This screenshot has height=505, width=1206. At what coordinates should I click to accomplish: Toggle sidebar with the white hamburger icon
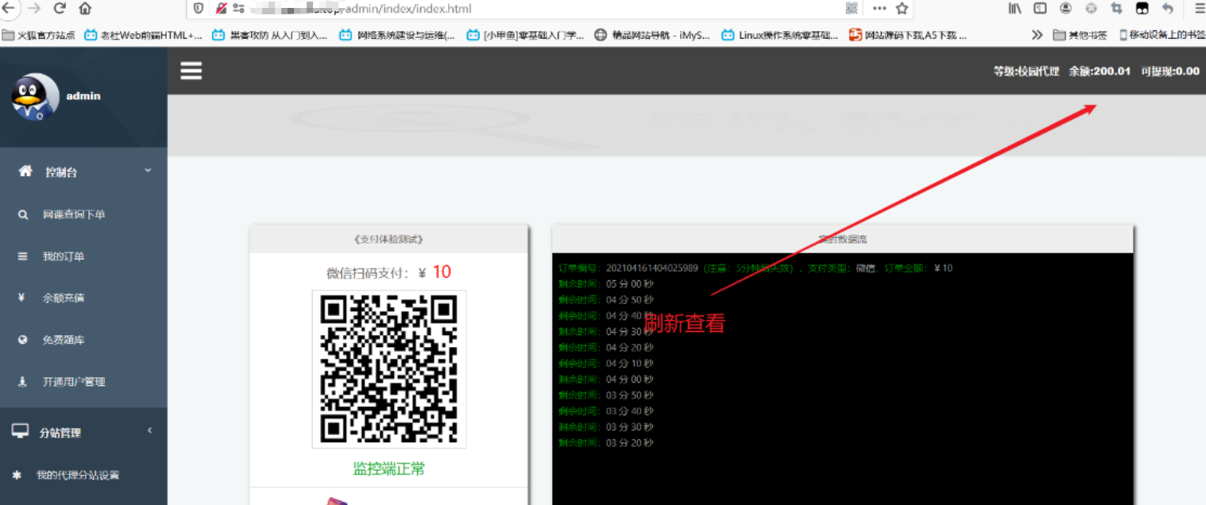191,71
